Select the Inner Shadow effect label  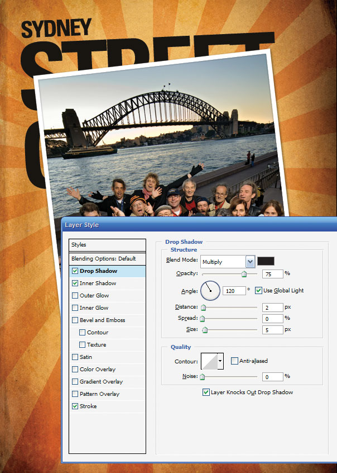tap(98, 283)
